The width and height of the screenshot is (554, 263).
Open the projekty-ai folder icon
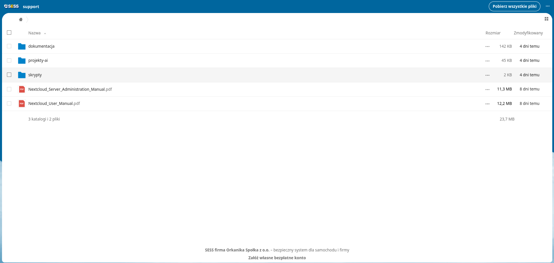pyautogui.click(x=22, y=61)
